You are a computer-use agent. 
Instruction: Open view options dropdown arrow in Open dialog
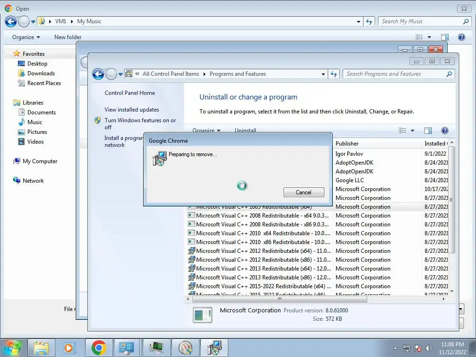(x=429, y=37)
